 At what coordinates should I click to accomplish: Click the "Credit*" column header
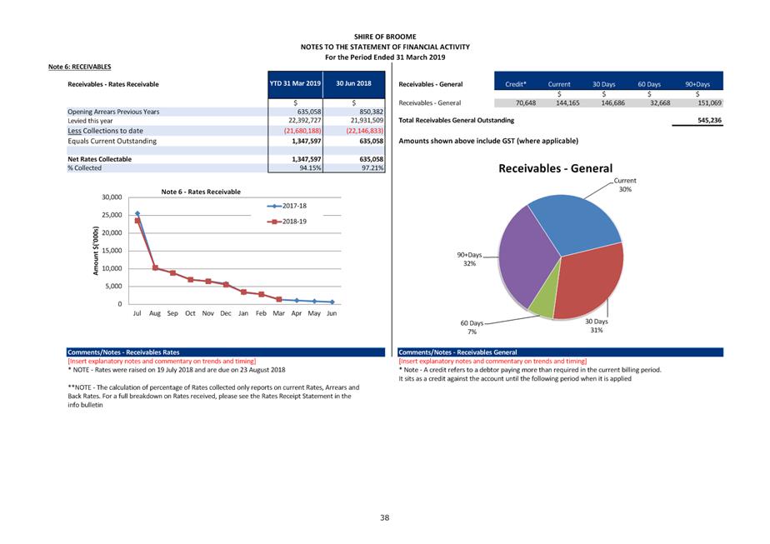(x=516, y=84)
